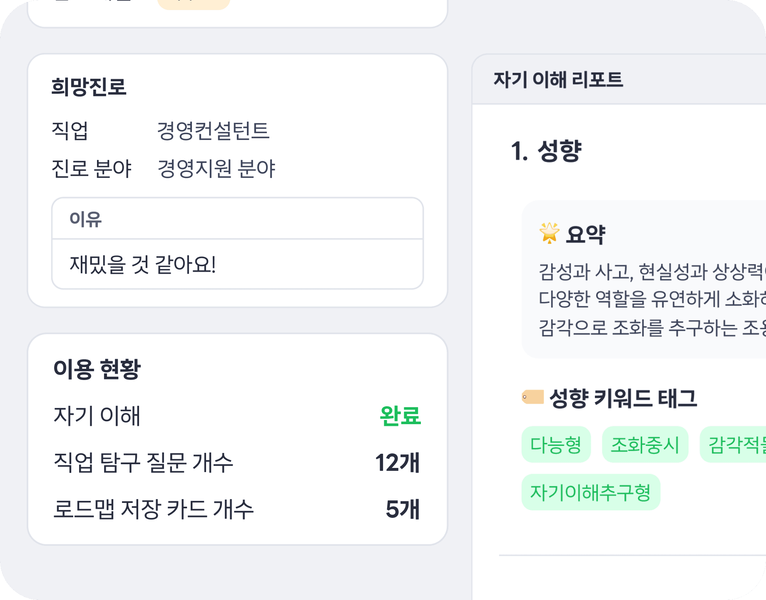Toggle the 조화중시 trait tag on

tap(644, 444)
